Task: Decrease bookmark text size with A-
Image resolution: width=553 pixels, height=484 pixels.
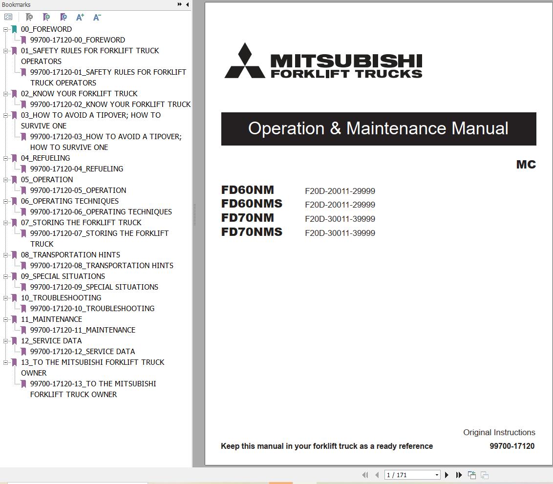Action: tap(97, 17)
